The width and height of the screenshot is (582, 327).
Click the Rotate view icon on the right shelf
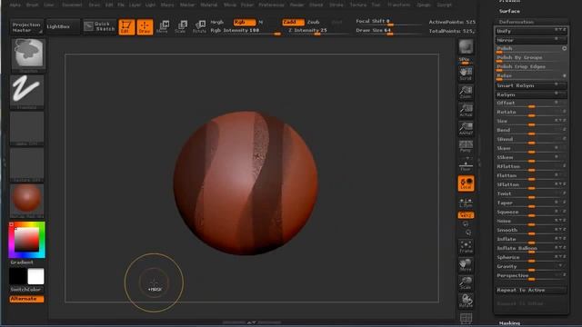point(466,301)
